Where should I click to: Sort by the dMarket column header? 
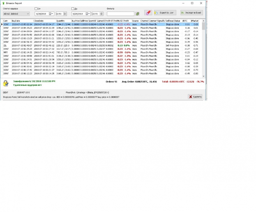195,21
